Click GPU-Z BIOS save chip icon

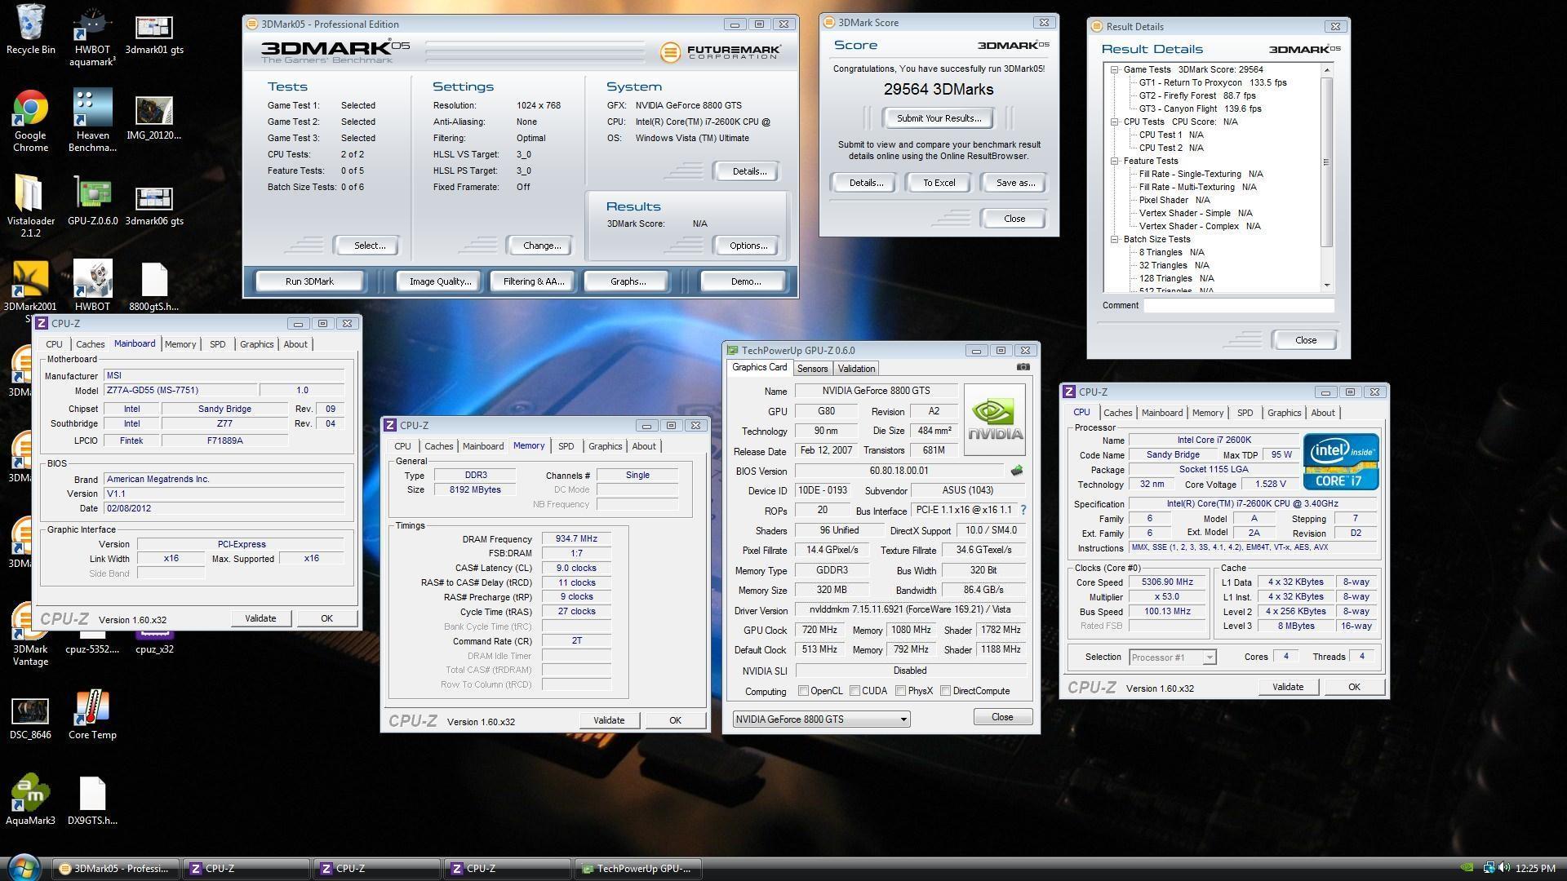point(1016,471)
